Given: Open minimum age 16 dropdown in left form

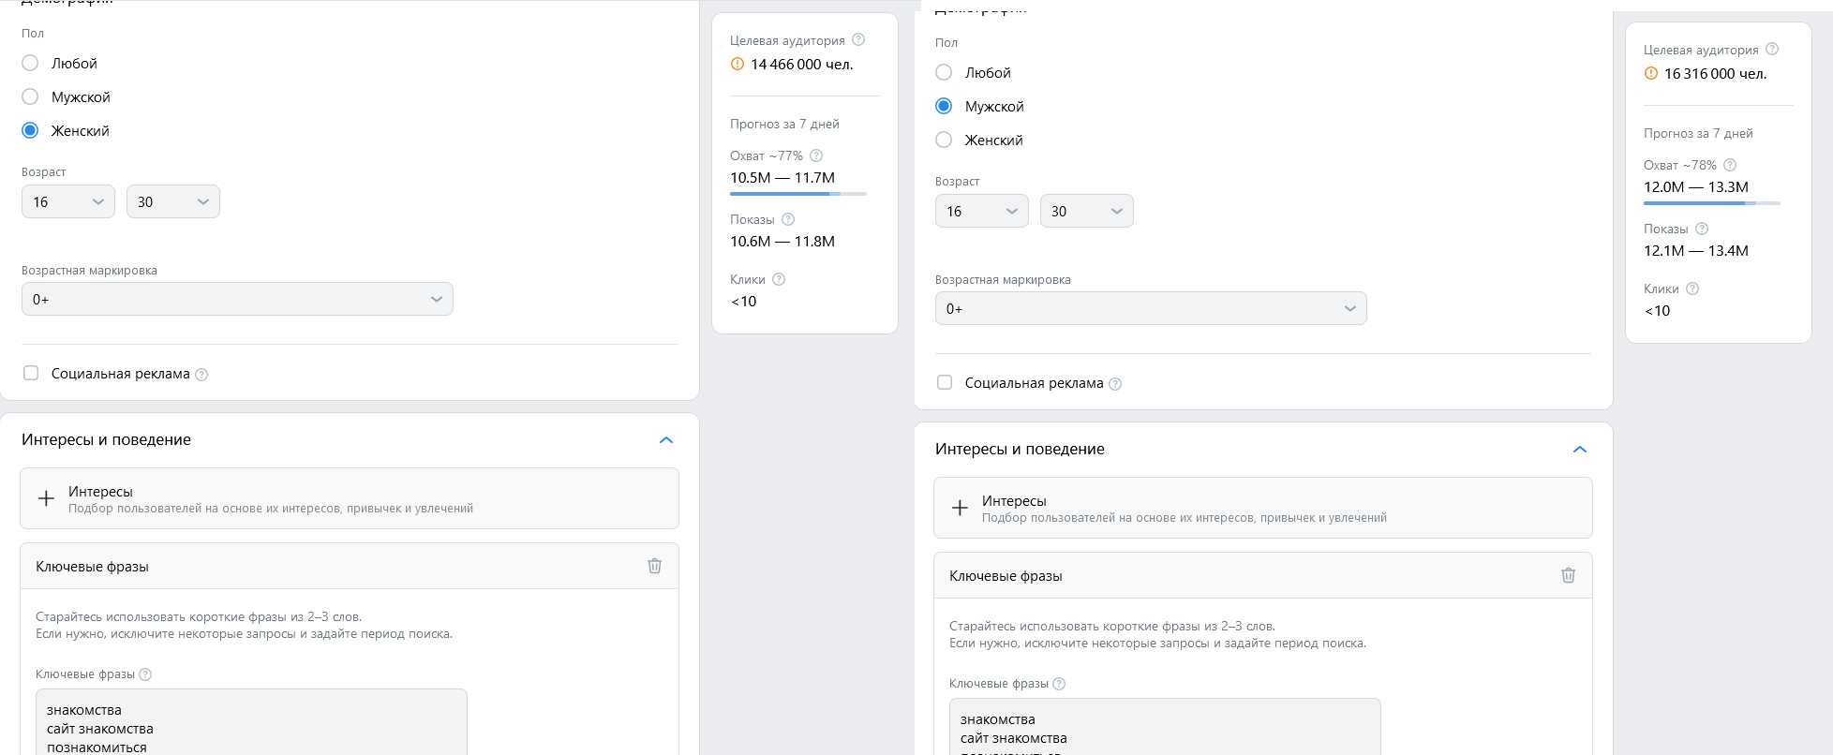Looking at the screenshot, I should (x=68, y=201).
